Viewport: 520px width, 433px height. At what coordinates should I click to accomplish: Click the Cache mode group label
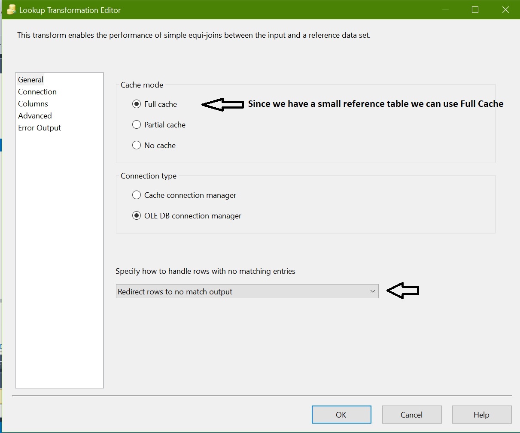pos(142,85)
